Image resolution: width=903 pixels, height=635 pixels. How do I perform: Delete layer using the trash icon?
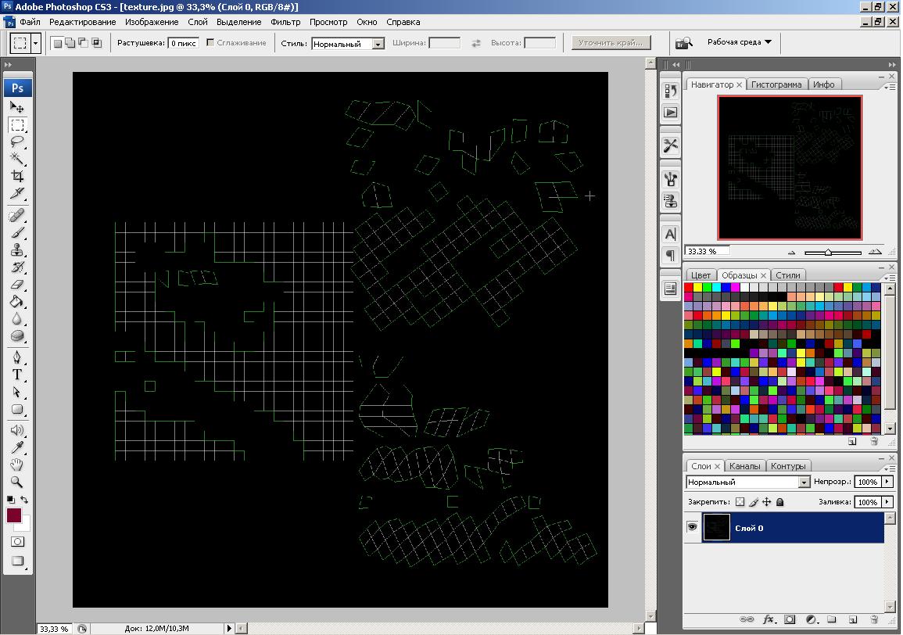(873, 619)
